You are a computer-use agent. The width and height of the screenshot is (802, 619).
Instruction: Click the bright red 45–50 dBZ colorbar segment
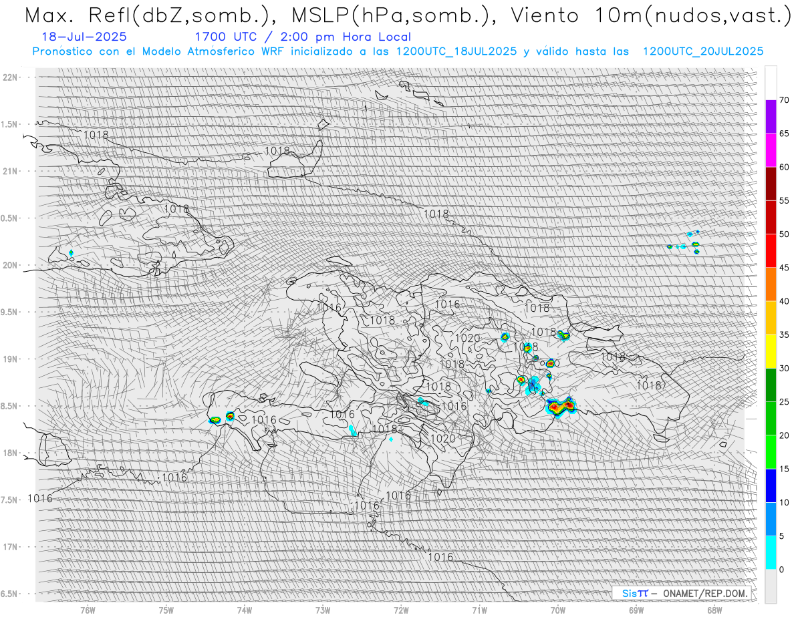click(x=771, y=251)
